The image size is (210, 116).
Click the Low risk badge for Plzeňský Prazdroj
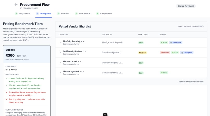click(x=141, y=43)
